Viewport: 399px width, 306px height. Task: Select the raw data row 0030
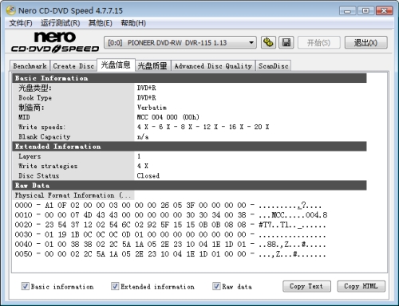pyautogui.click(x=170, y=234)
